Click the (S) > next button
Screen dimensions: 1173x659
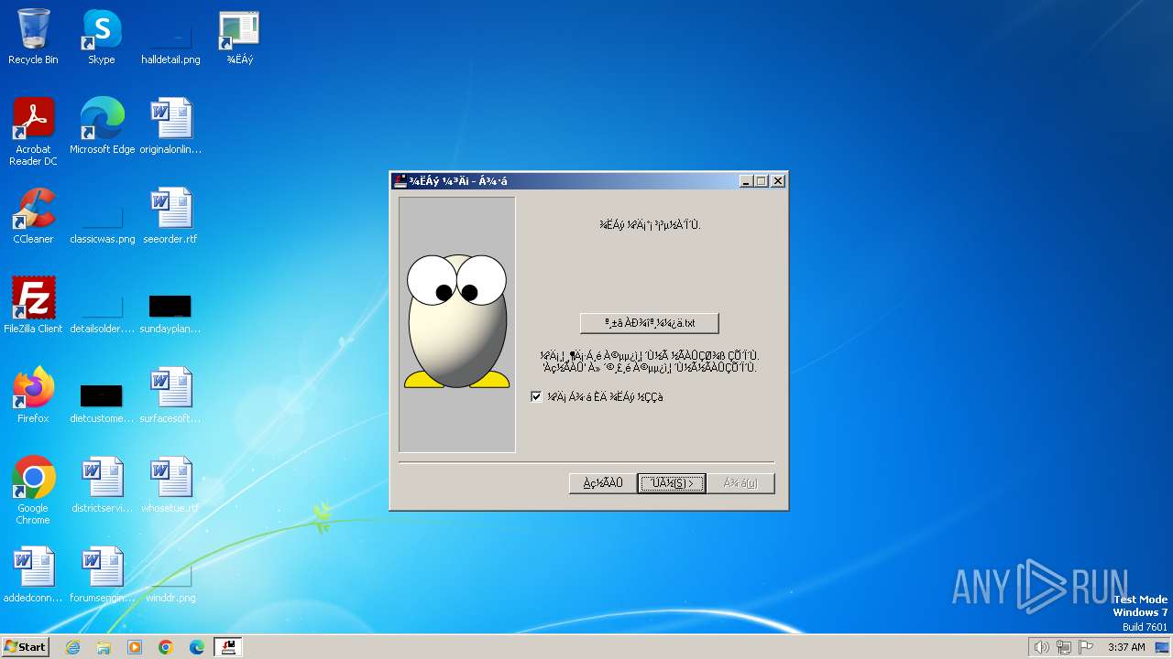(x=672, y=483)
